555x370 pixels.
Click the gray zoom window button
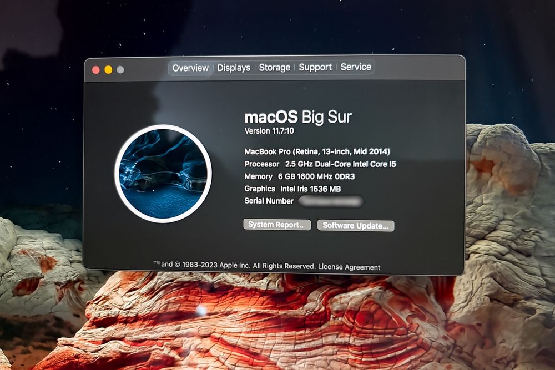coord(120,70)
